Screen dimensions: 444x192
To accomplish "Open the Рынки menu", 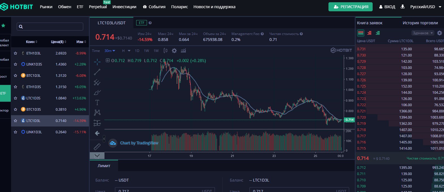I will tap(46, 7).
